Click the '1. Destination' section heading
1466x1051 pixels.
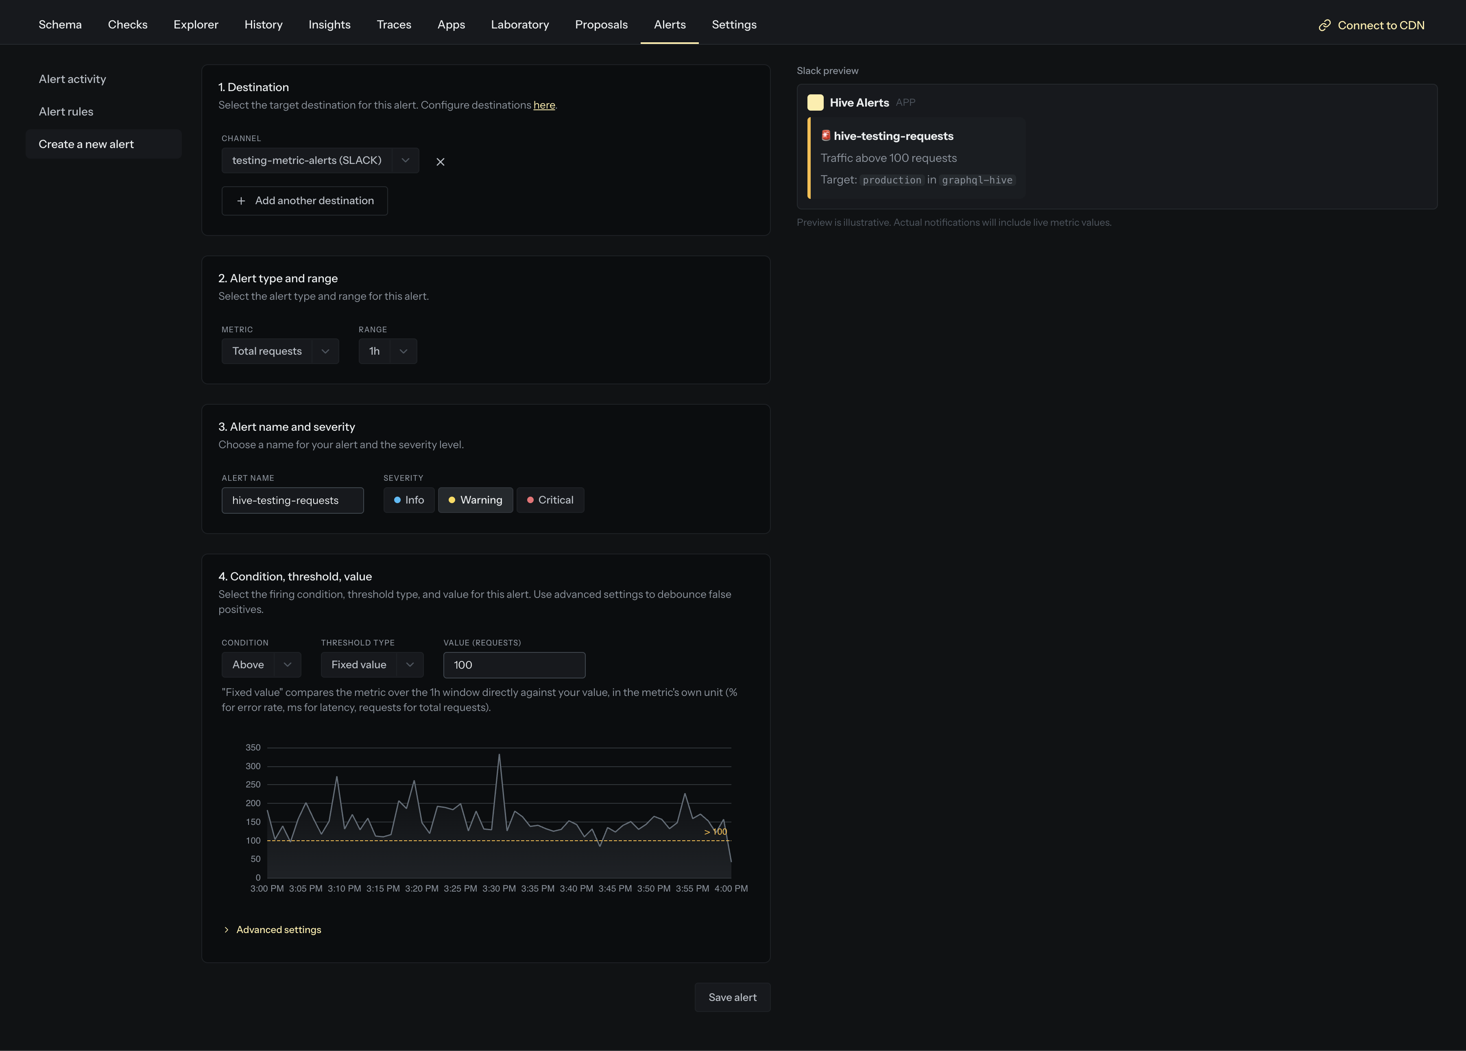(253, 87)
